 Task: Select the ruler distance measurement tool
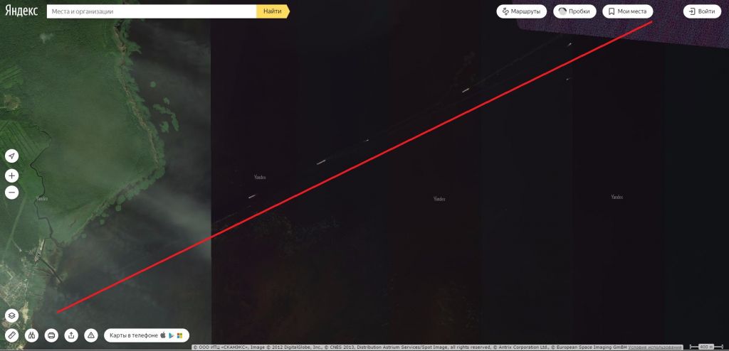(x=11, y=335)
